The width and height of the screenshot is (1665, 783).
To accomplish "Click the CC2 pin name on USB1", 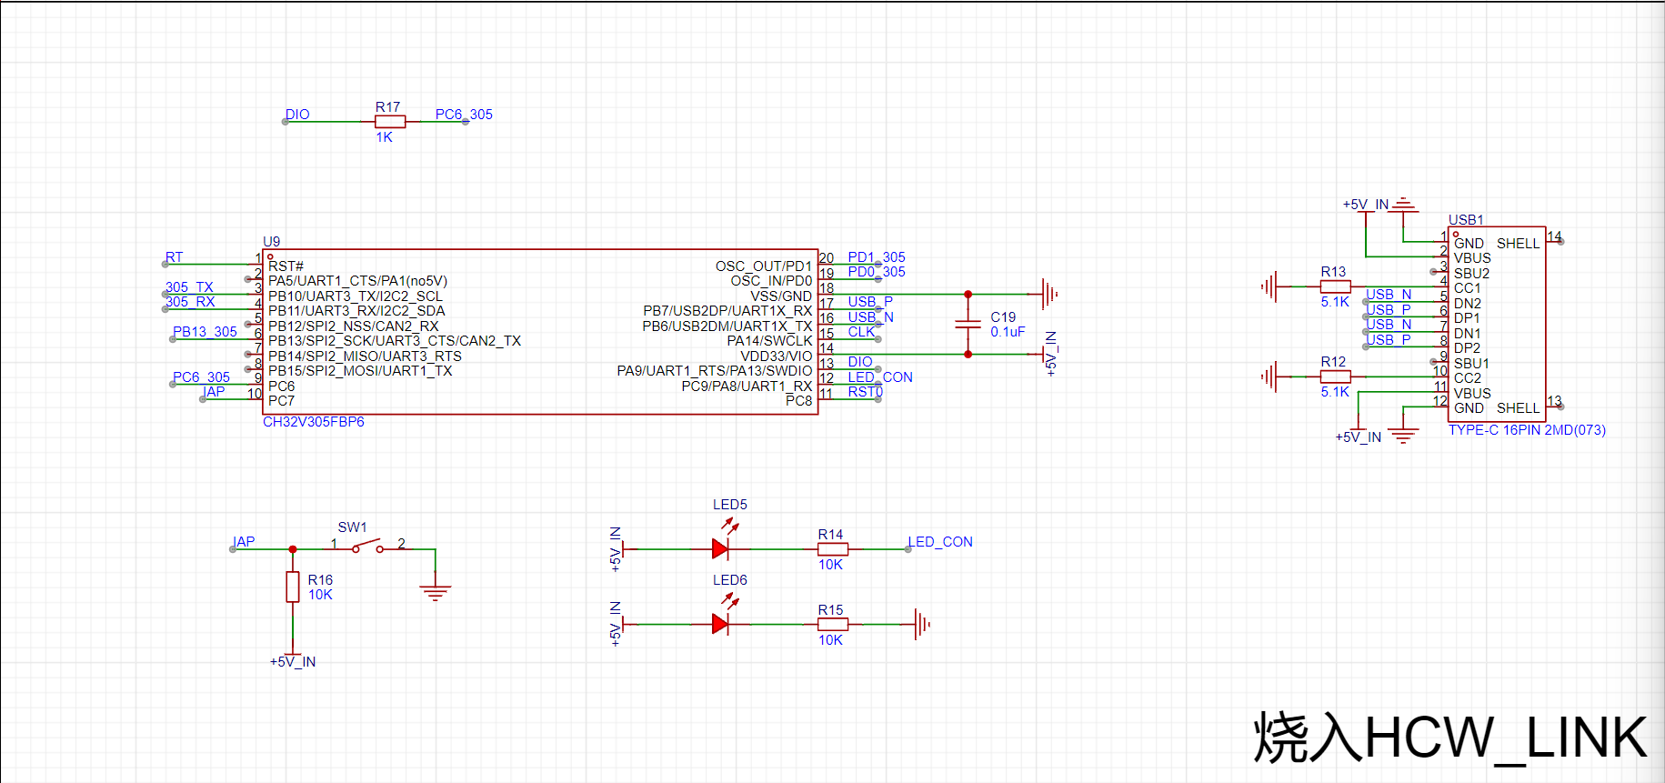I will [1468, 378].
